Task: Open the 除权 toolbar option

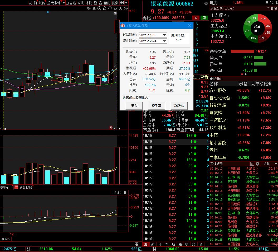Action: [x=89, y=3]
